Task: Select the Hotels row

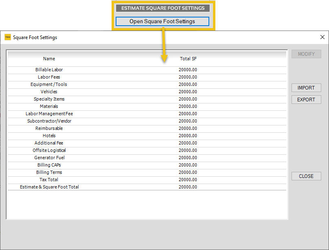Action: 147,136
